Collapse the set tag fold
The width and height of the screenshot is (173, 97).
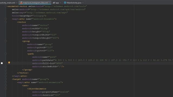(6, 85)
